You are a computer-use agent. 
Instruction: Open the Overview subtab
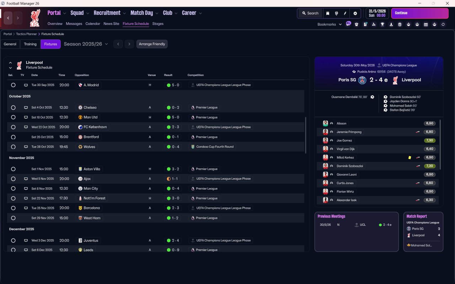coord(55,24)
